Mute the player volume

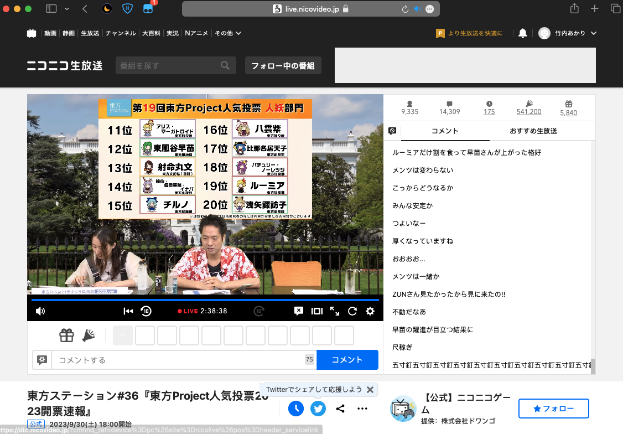(40, 311)
